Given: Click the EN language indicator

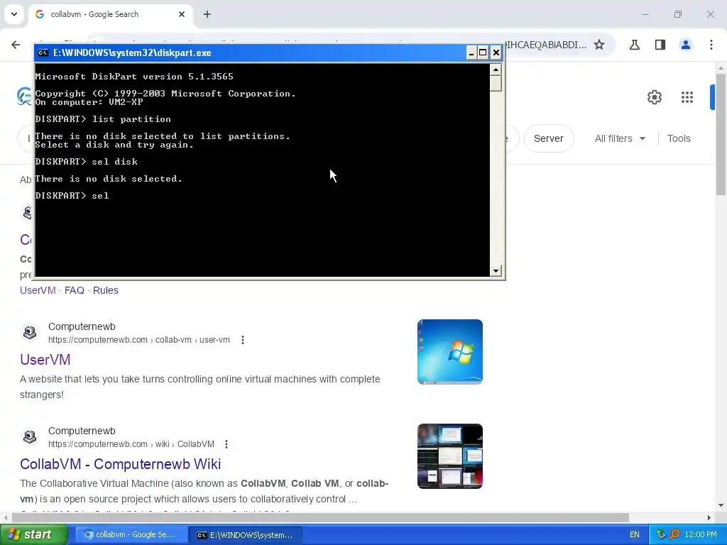Looking at the screenshot, I should tap(634, 535).
